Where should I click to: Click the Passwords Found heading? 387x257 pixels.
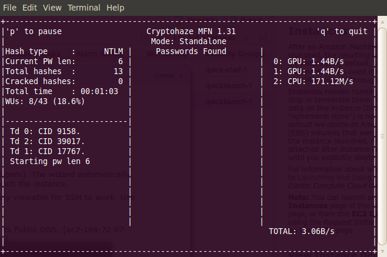[x=191, y=51]
